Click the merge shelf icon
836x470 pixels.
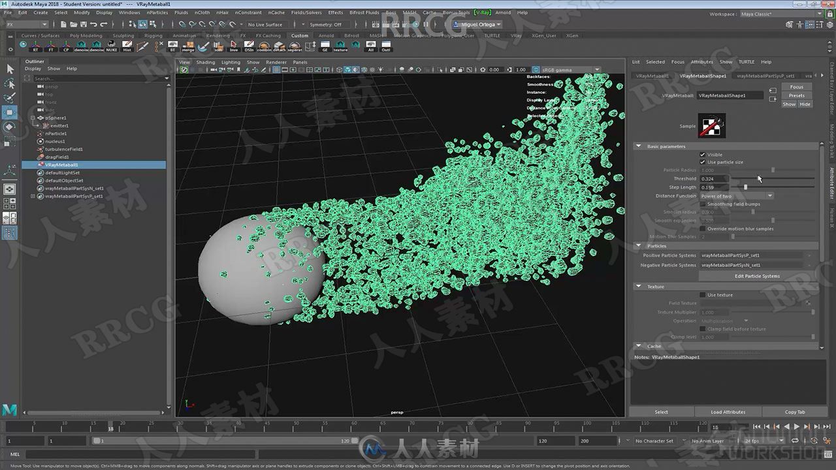click(x=188, y=46)
